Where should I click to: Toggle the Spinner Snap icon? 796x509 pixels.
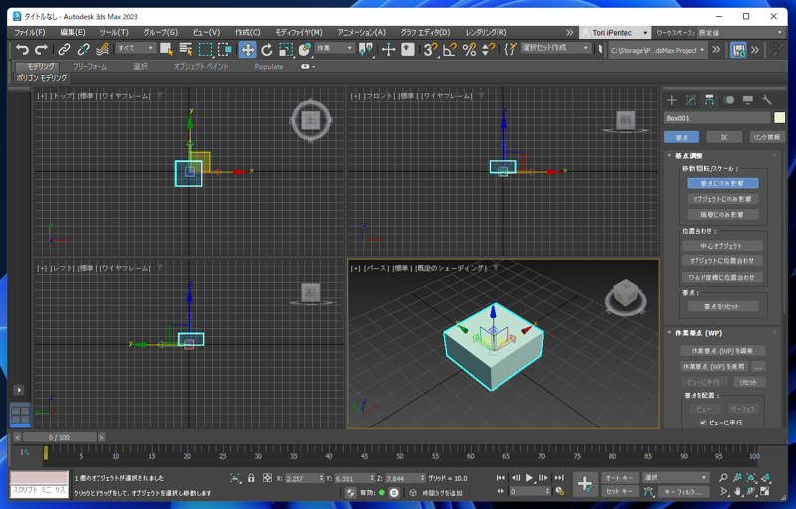[x=488, y=49]
